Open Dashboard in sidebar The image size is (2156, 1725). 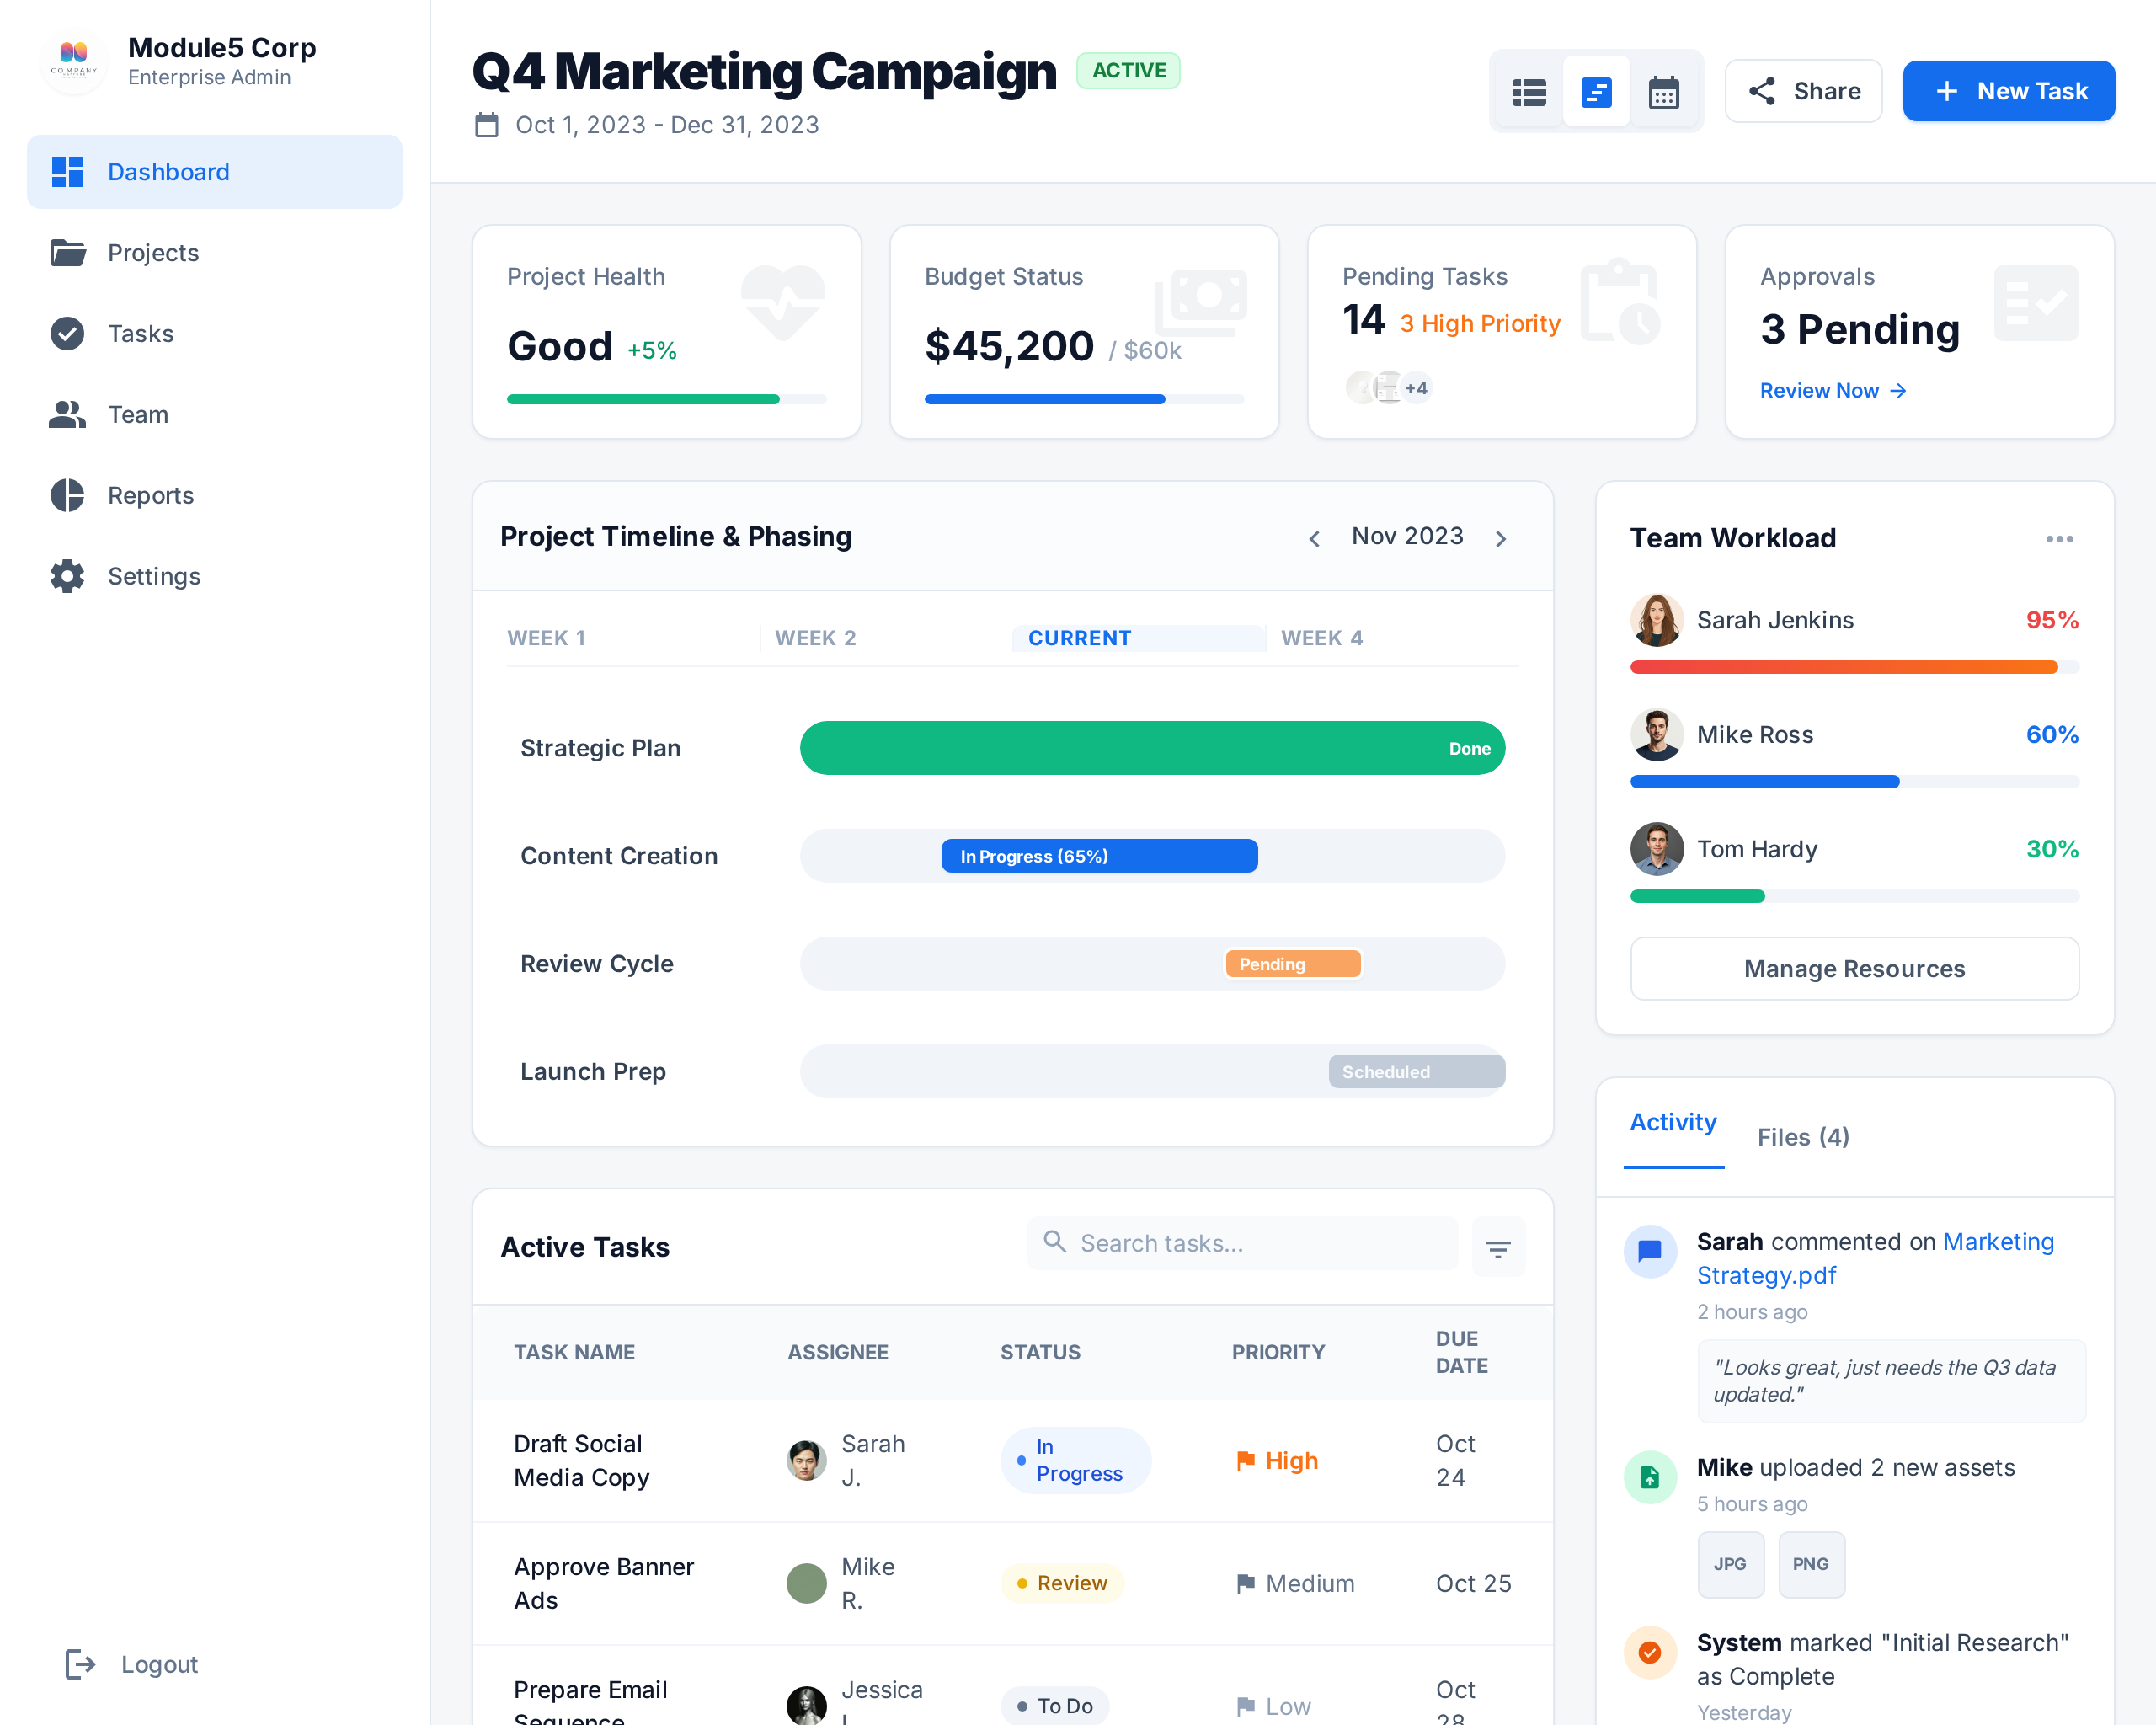pyautogui.click(x=215, y=172)
